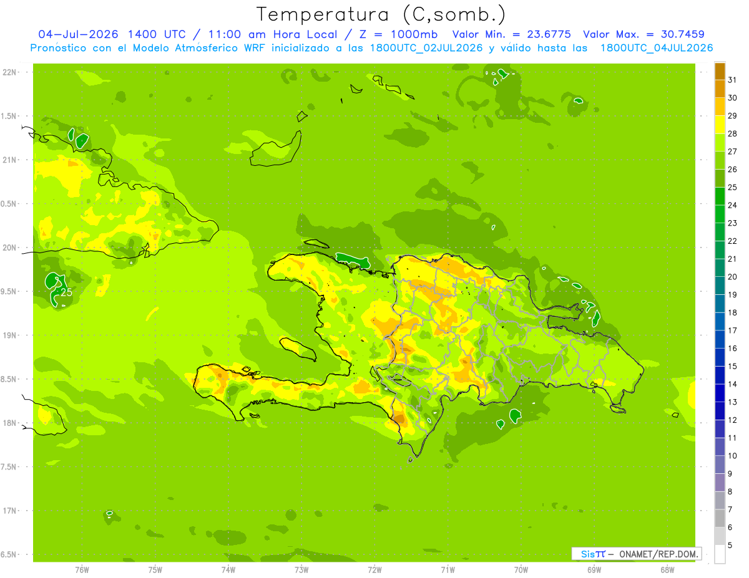This screenshot has height=578, width=749.
Task: Click the '19N' latitude label
Action: click(x=10, y=335)
